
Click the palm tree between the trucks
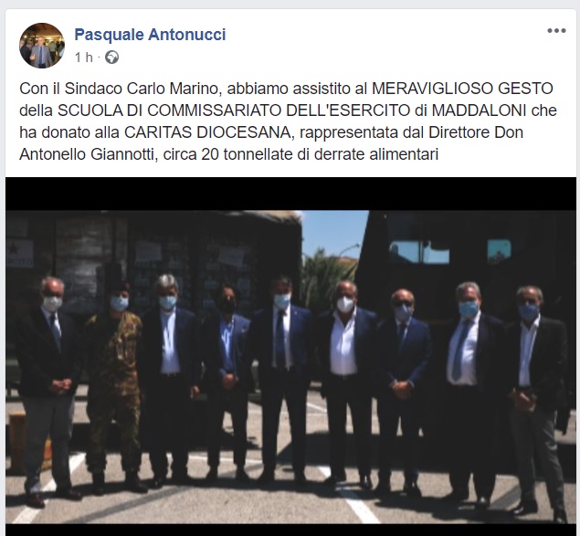323,276
